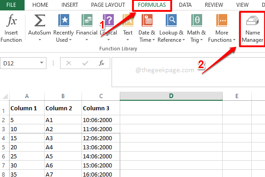This screenshot has height=177, width=265.
Task: Expand the More Functions dropdown arrow
Action: tap(234, 40)
